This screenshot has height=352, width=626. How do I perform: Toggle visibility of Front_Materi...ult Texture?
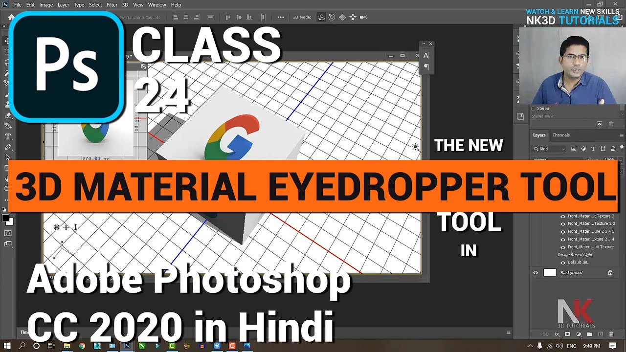[x=563, y=247]
